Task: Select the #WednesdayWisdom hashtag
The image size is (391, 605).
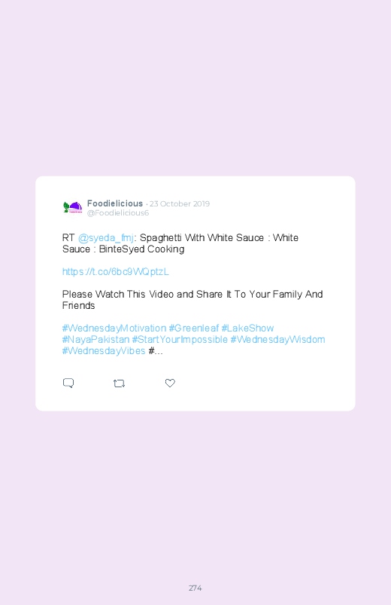Action: [277, 340]
